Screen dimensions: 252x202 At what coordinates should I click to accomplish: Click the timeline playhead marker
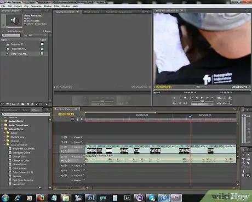[x=190, y=116]
